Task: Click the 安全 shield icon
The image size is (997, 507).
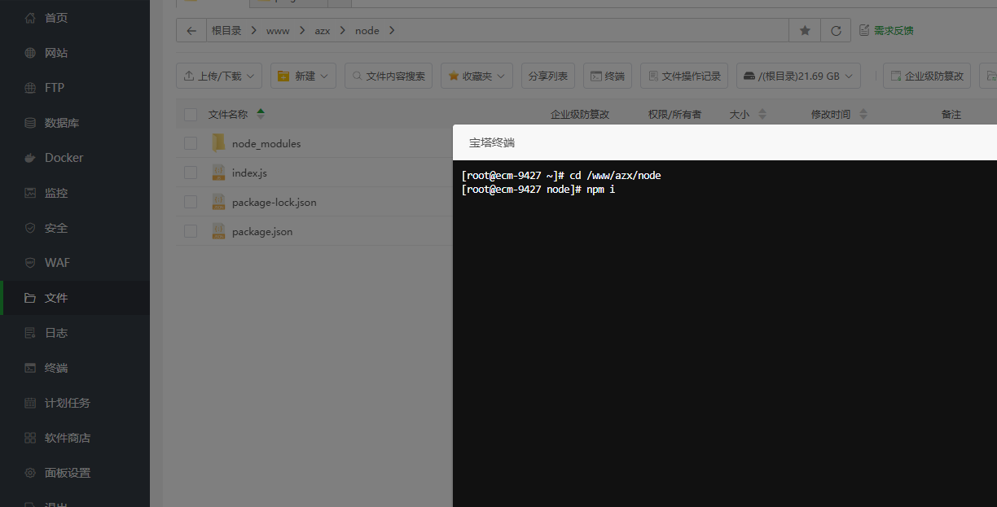Action: pyautogui.click(x=30, y=228)
